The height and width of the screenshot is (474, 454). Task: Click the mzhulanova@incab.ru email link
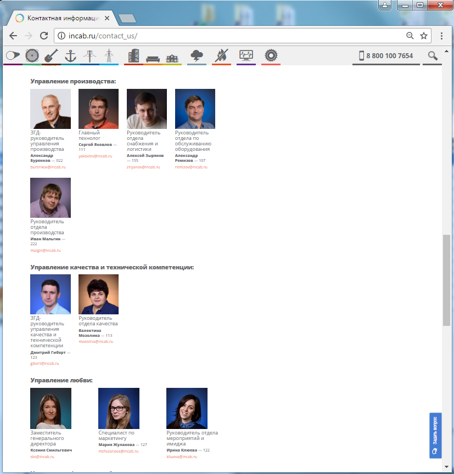click(118, 451)
